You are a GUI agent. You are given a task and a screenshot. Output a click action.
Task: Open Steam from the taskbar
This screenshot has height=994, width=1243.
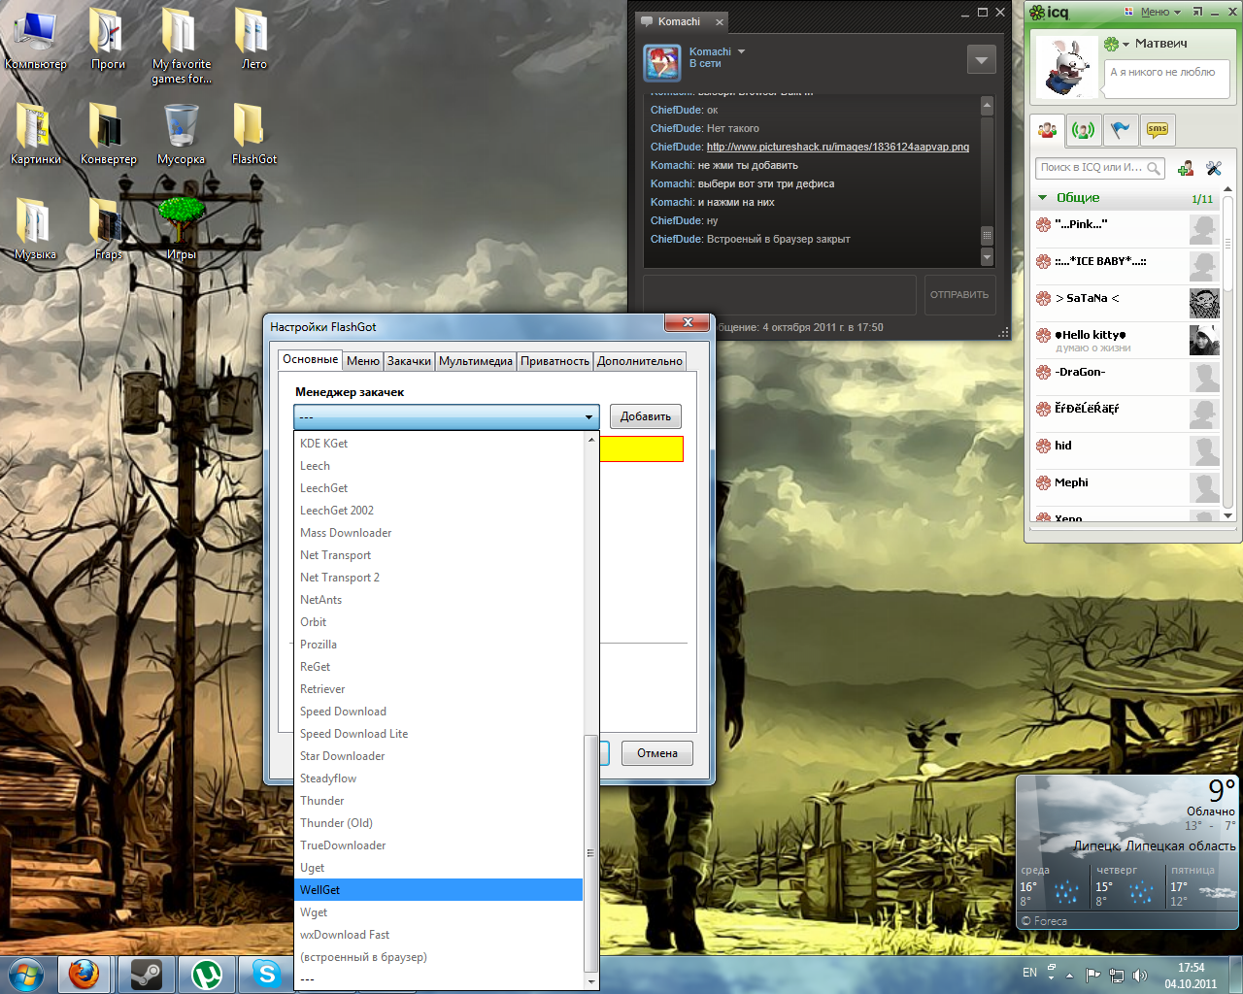(x=147, y=975)
